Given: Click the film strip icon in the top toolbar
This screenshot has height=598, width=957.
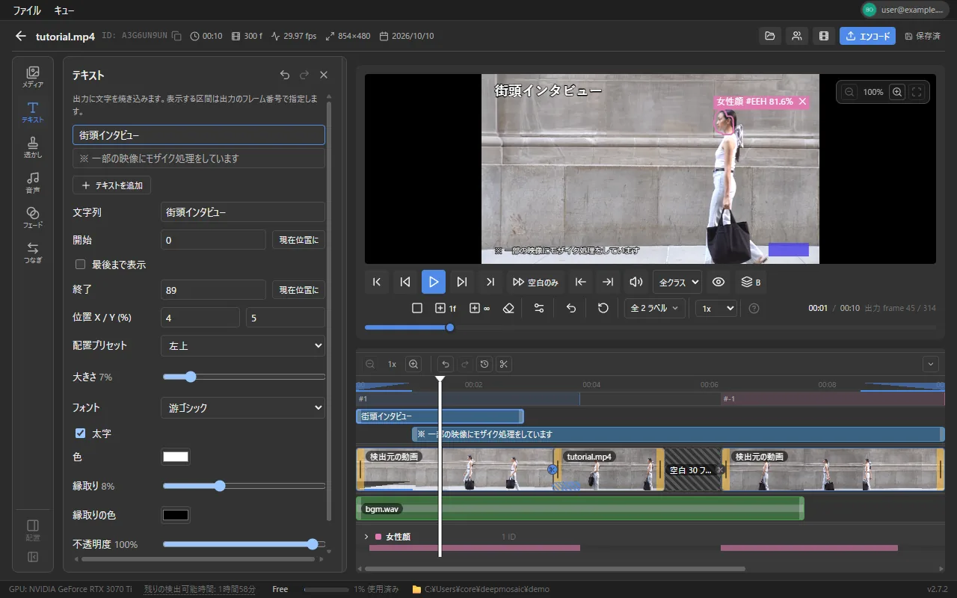Looking at the screenshot, I should tap(824, 36).
